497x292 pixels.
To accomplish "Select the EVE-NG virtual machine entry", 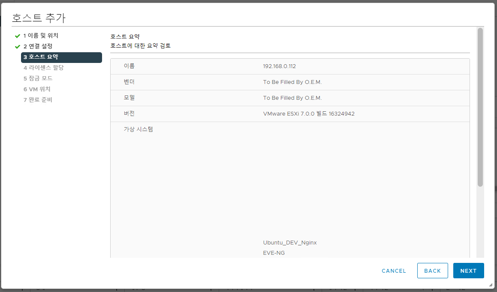I will (274, 253).
